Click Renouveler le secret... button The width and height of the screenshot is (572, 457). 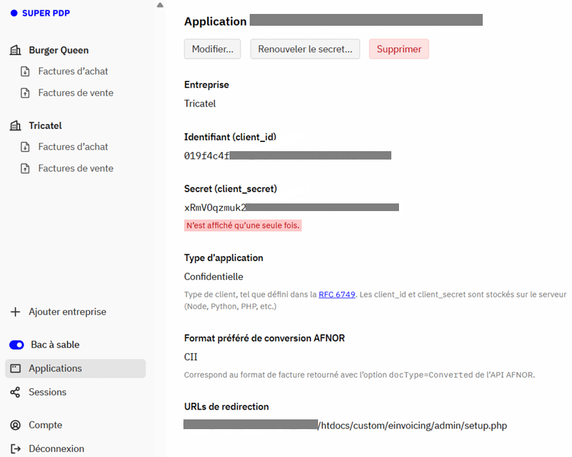click(x=305, y=49)
